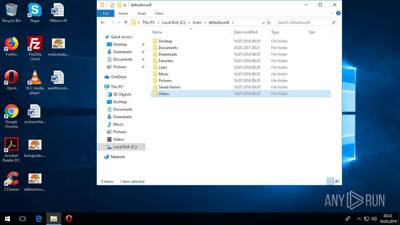The width and height of the screenshot is (400, 225).
Task: Click the Properties quick access toolbar icon
Action: pyautogui.click(x=112, y=5)
